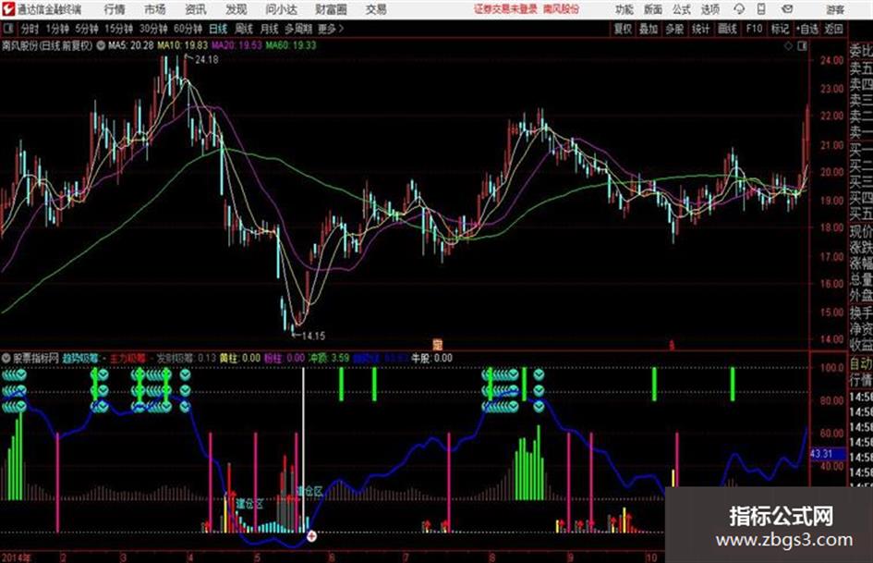Click the 游客 user account label

(x=835, y=9)
